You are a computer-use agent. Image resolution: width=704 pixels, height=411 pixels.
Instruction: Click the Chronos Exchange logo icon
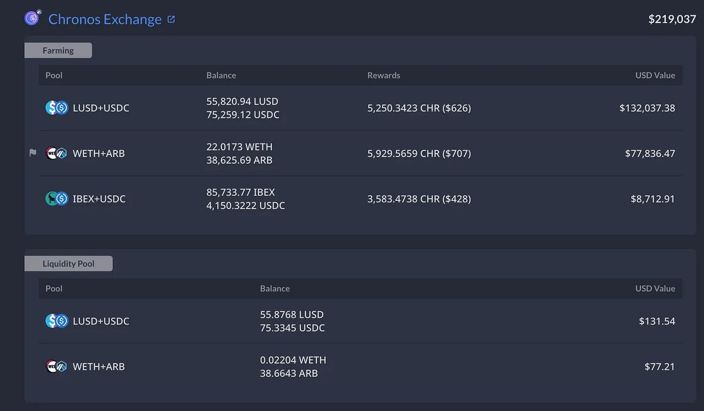click(x=32, y=18)
